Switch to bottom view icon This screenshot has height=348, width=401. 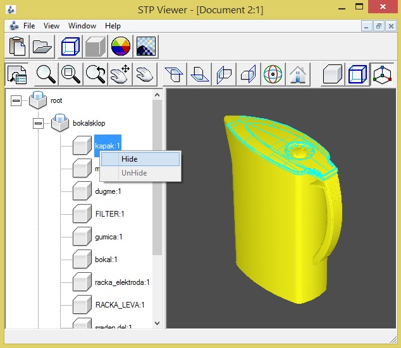pyautogui.click(x=199, y=75)
